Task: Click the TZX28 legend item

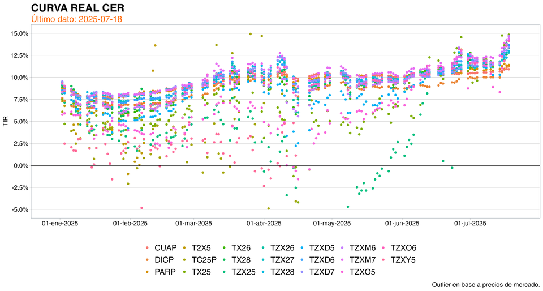Action: tap(283, 272)
